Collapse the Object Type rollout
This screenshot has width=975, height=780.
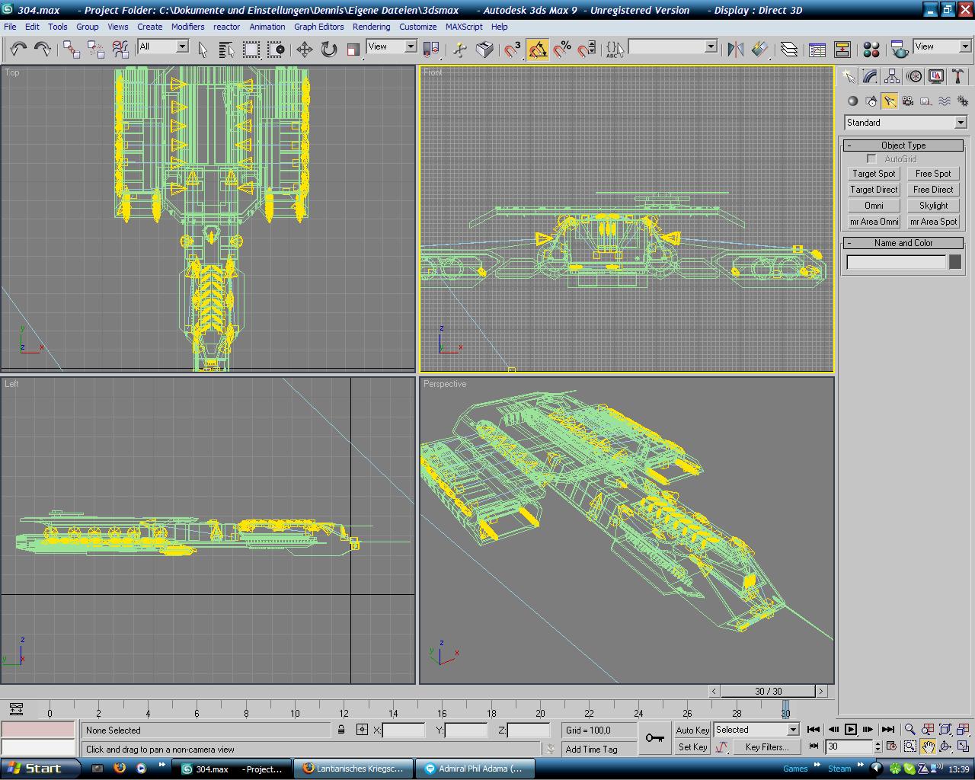click(x=903, y=145)
